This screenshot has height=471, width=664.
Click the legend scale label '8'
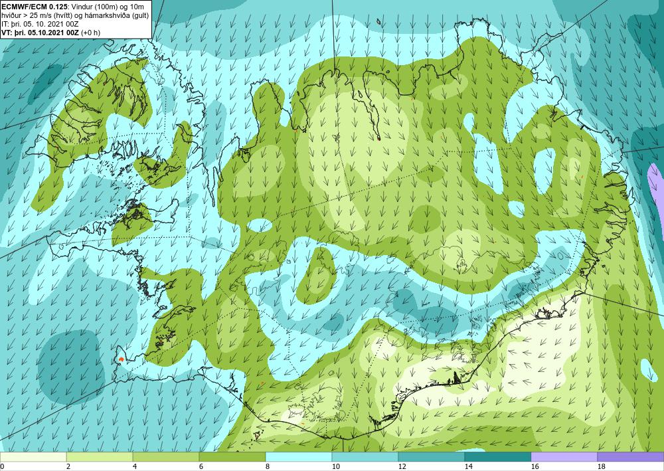[267, 466]
